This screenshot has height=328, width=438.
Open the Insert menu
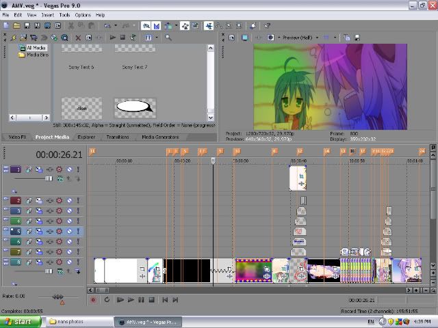48,15
